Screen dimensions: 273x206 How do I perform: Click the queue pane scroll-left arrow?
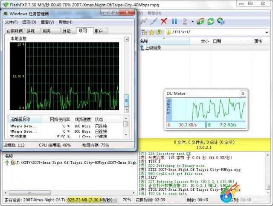[6, 193]
